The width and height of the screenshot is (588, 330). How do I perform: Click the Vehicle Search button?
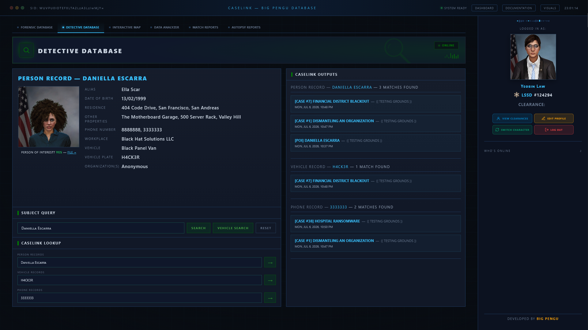pyautogui.click(x=233, y=228)
